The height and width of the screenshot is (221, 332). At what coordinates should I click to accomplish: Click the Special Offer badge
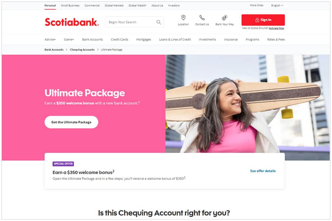(63, 164)
